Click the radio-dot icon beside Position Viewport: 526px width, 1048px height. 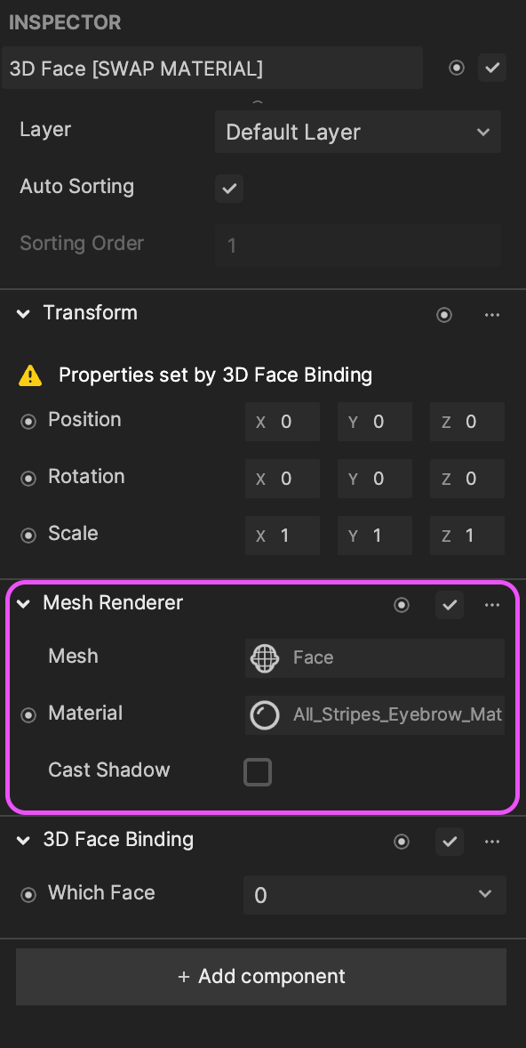click(x=28, y=422)
